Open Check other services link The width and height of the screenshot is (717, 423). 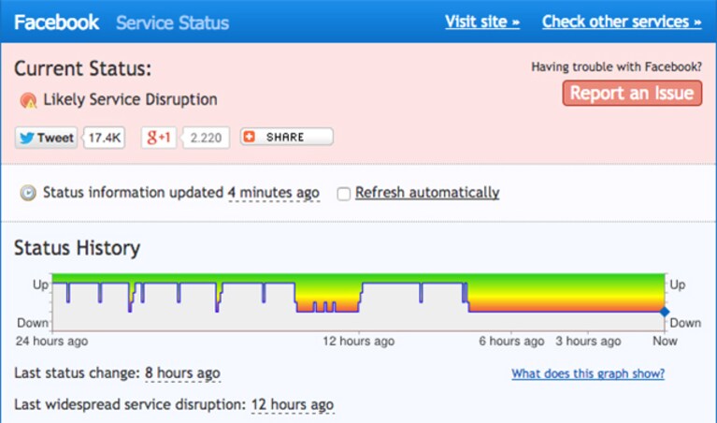(x=622, y=22)
